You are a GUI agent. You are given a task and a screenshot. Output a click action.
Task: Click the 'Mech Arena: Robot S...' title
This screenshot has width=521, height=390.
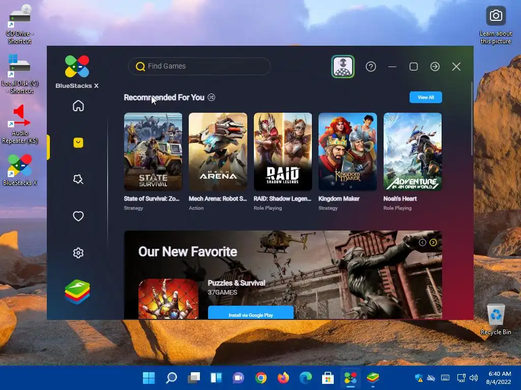click(218, 199)
